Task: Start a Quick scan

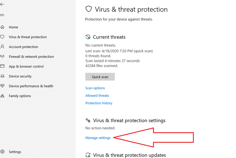Action: tap(100, 77)
